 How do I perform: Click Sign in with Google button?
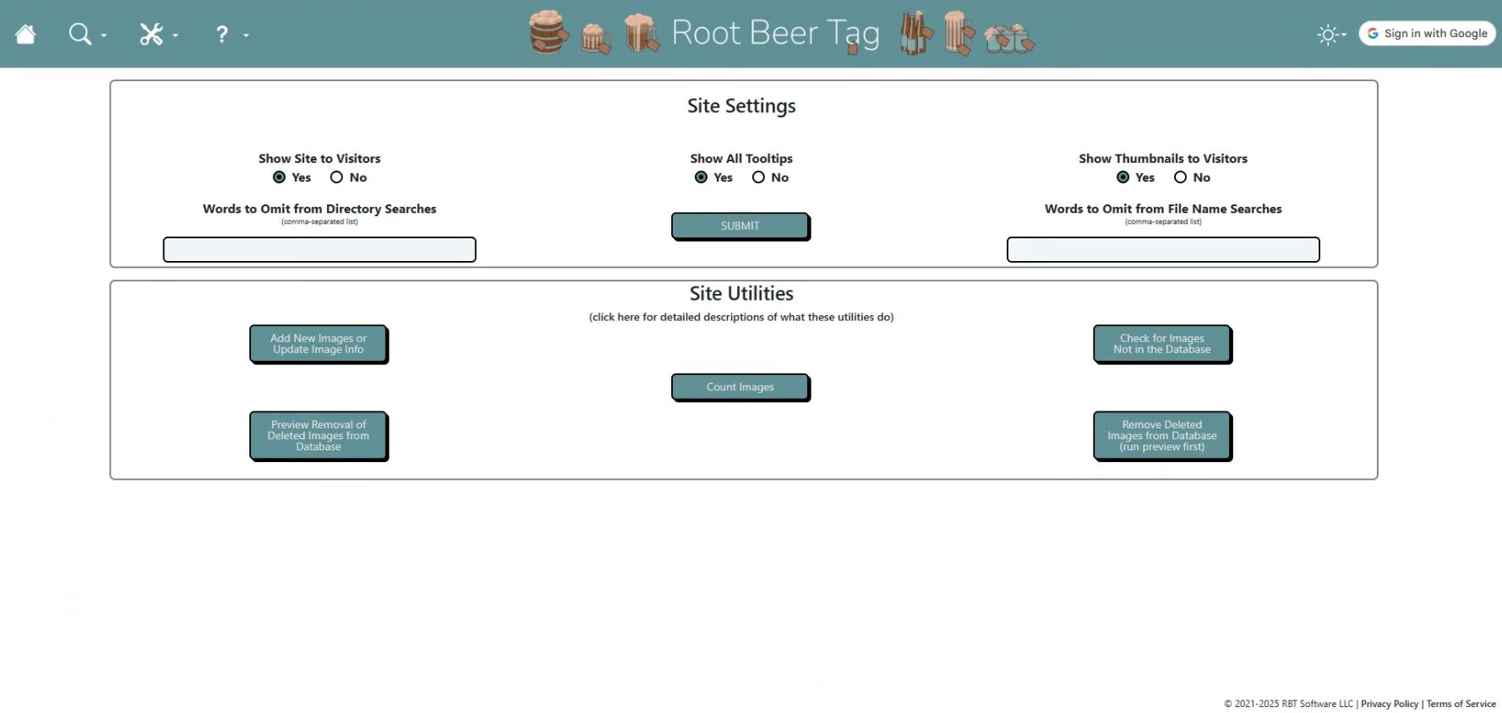click(x=1427, y=33)
